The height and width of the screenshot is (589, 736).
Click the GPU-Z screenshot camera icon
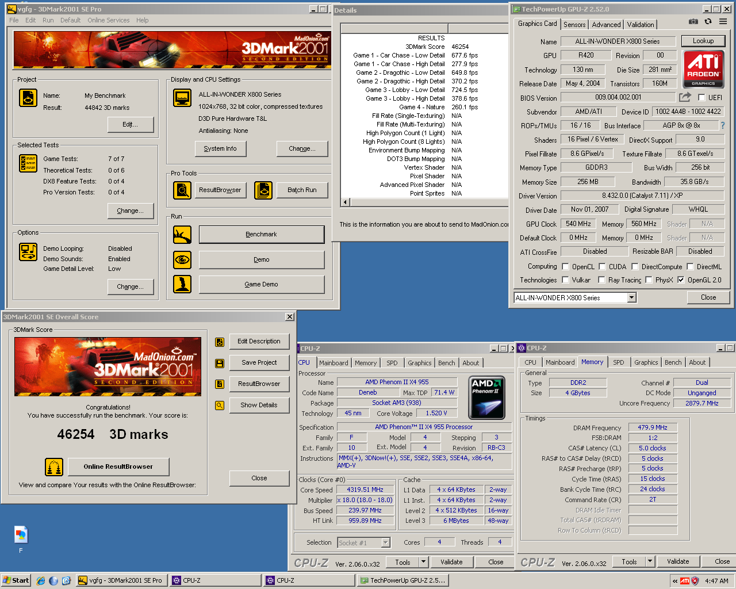693,22
